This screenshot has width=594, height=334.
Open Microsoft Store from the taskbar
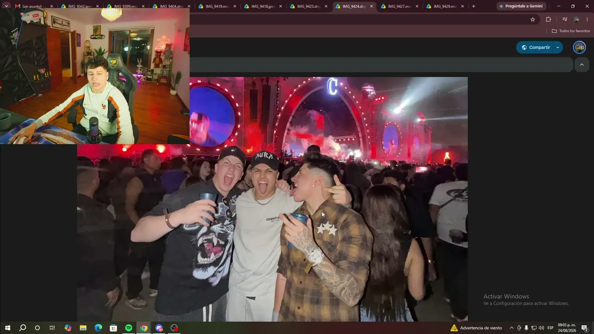pyautogui.click(x=113, y=328)
